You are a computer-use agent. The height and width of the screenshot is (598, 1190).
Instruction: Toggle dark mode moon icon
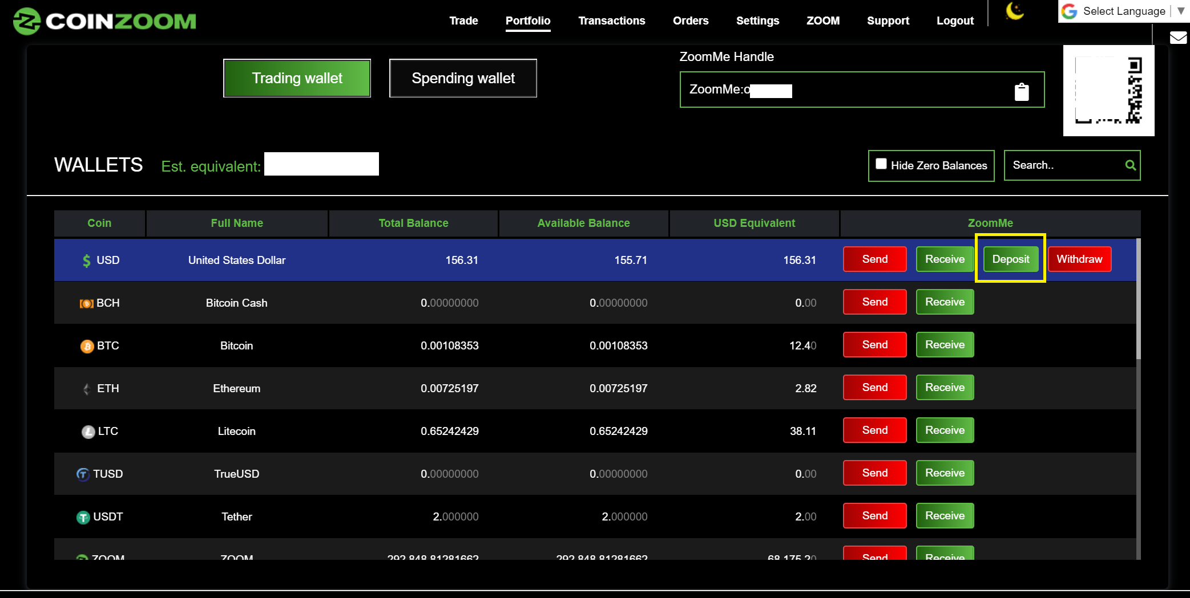[1015, 11]
